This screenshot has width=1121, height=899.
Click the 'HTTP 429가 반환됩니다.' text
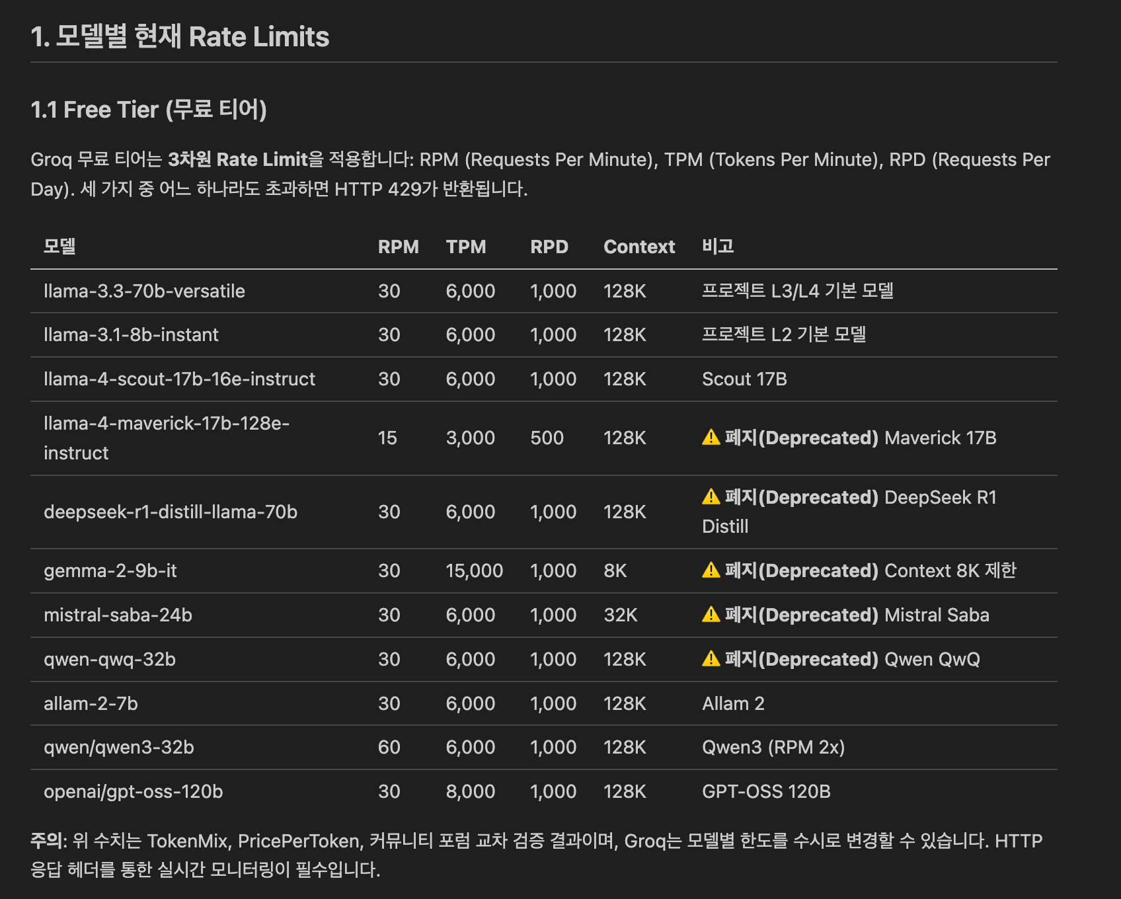tap(431, 189)
